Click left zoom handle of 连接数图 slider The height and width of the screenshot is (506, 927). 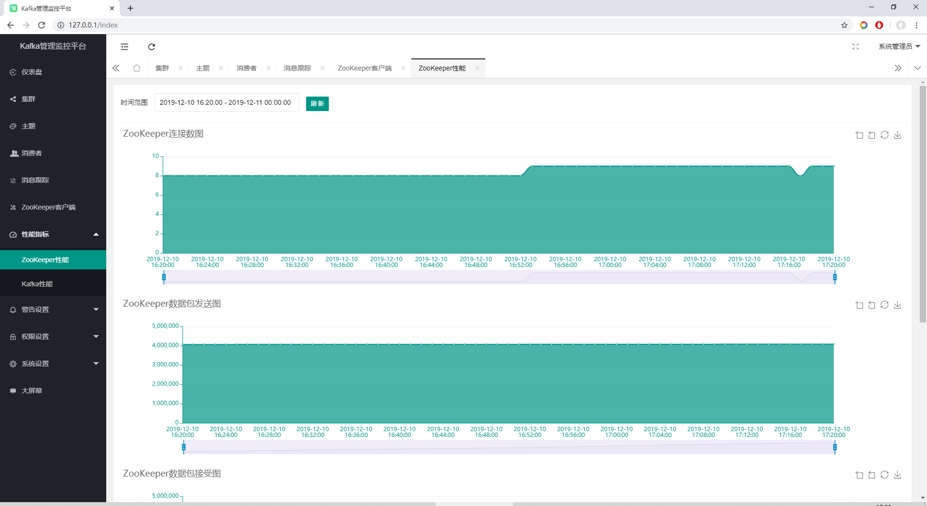(164, 277)
